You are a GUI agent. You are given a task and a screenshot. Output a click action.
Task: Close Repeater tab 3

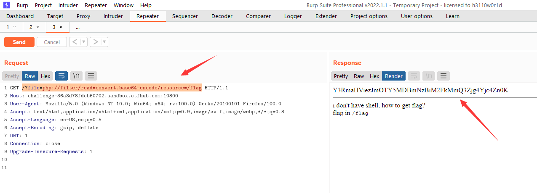pyautogui.click(x=61, y=27)
